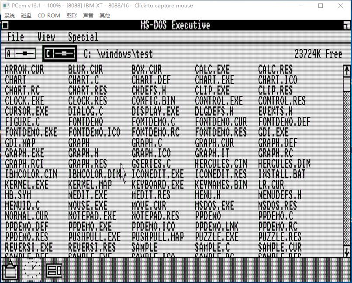
Task: Select the file CONFIG.BIN
Action: (x=153, y=101)
